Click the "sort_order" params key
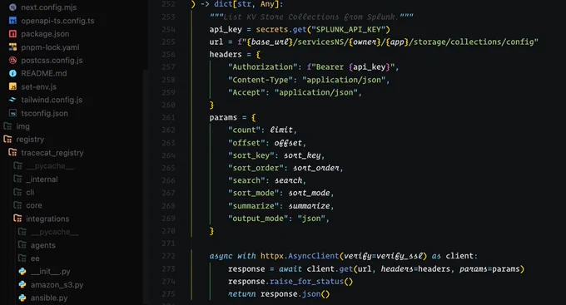This screenshot has height=305, width=566. coord(256,168)
